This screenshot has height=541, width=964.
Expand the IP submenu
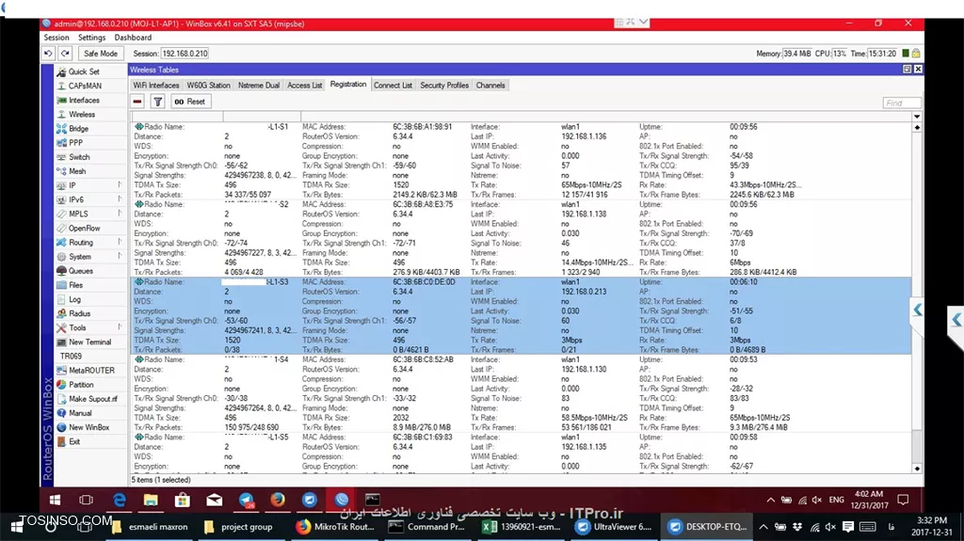coord(120,185)
